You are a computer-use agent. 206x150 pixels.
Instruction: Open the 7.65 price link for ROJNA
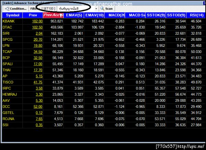tap(39, 119)
